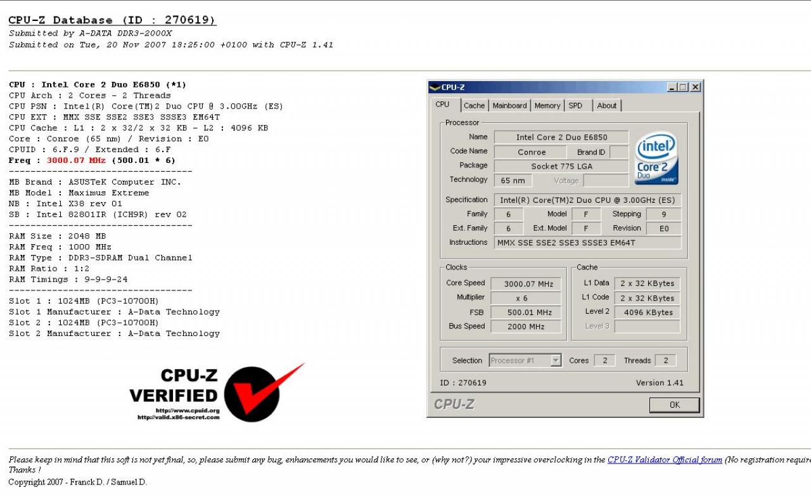Click the Instructions field listing MMX SSE
This screenshot has height=499, width=811.
[x=588, y=242]
